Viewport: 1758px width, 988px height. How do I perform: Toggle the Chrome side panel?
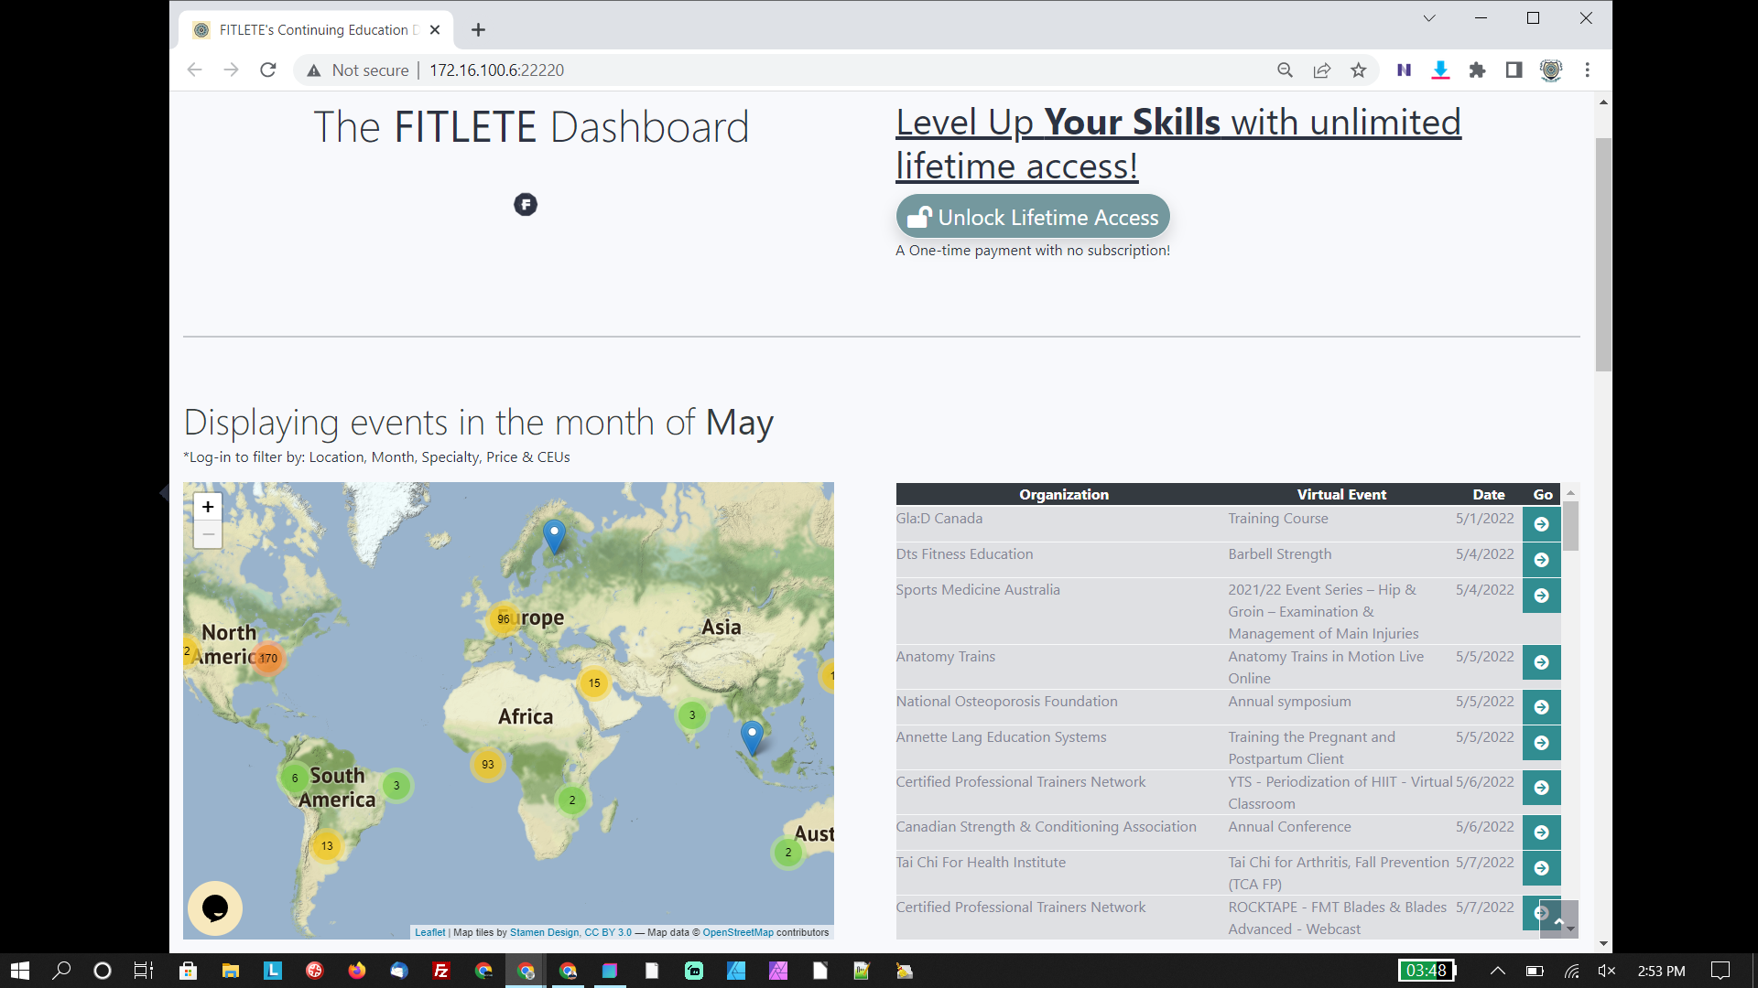pos(1514,70)
